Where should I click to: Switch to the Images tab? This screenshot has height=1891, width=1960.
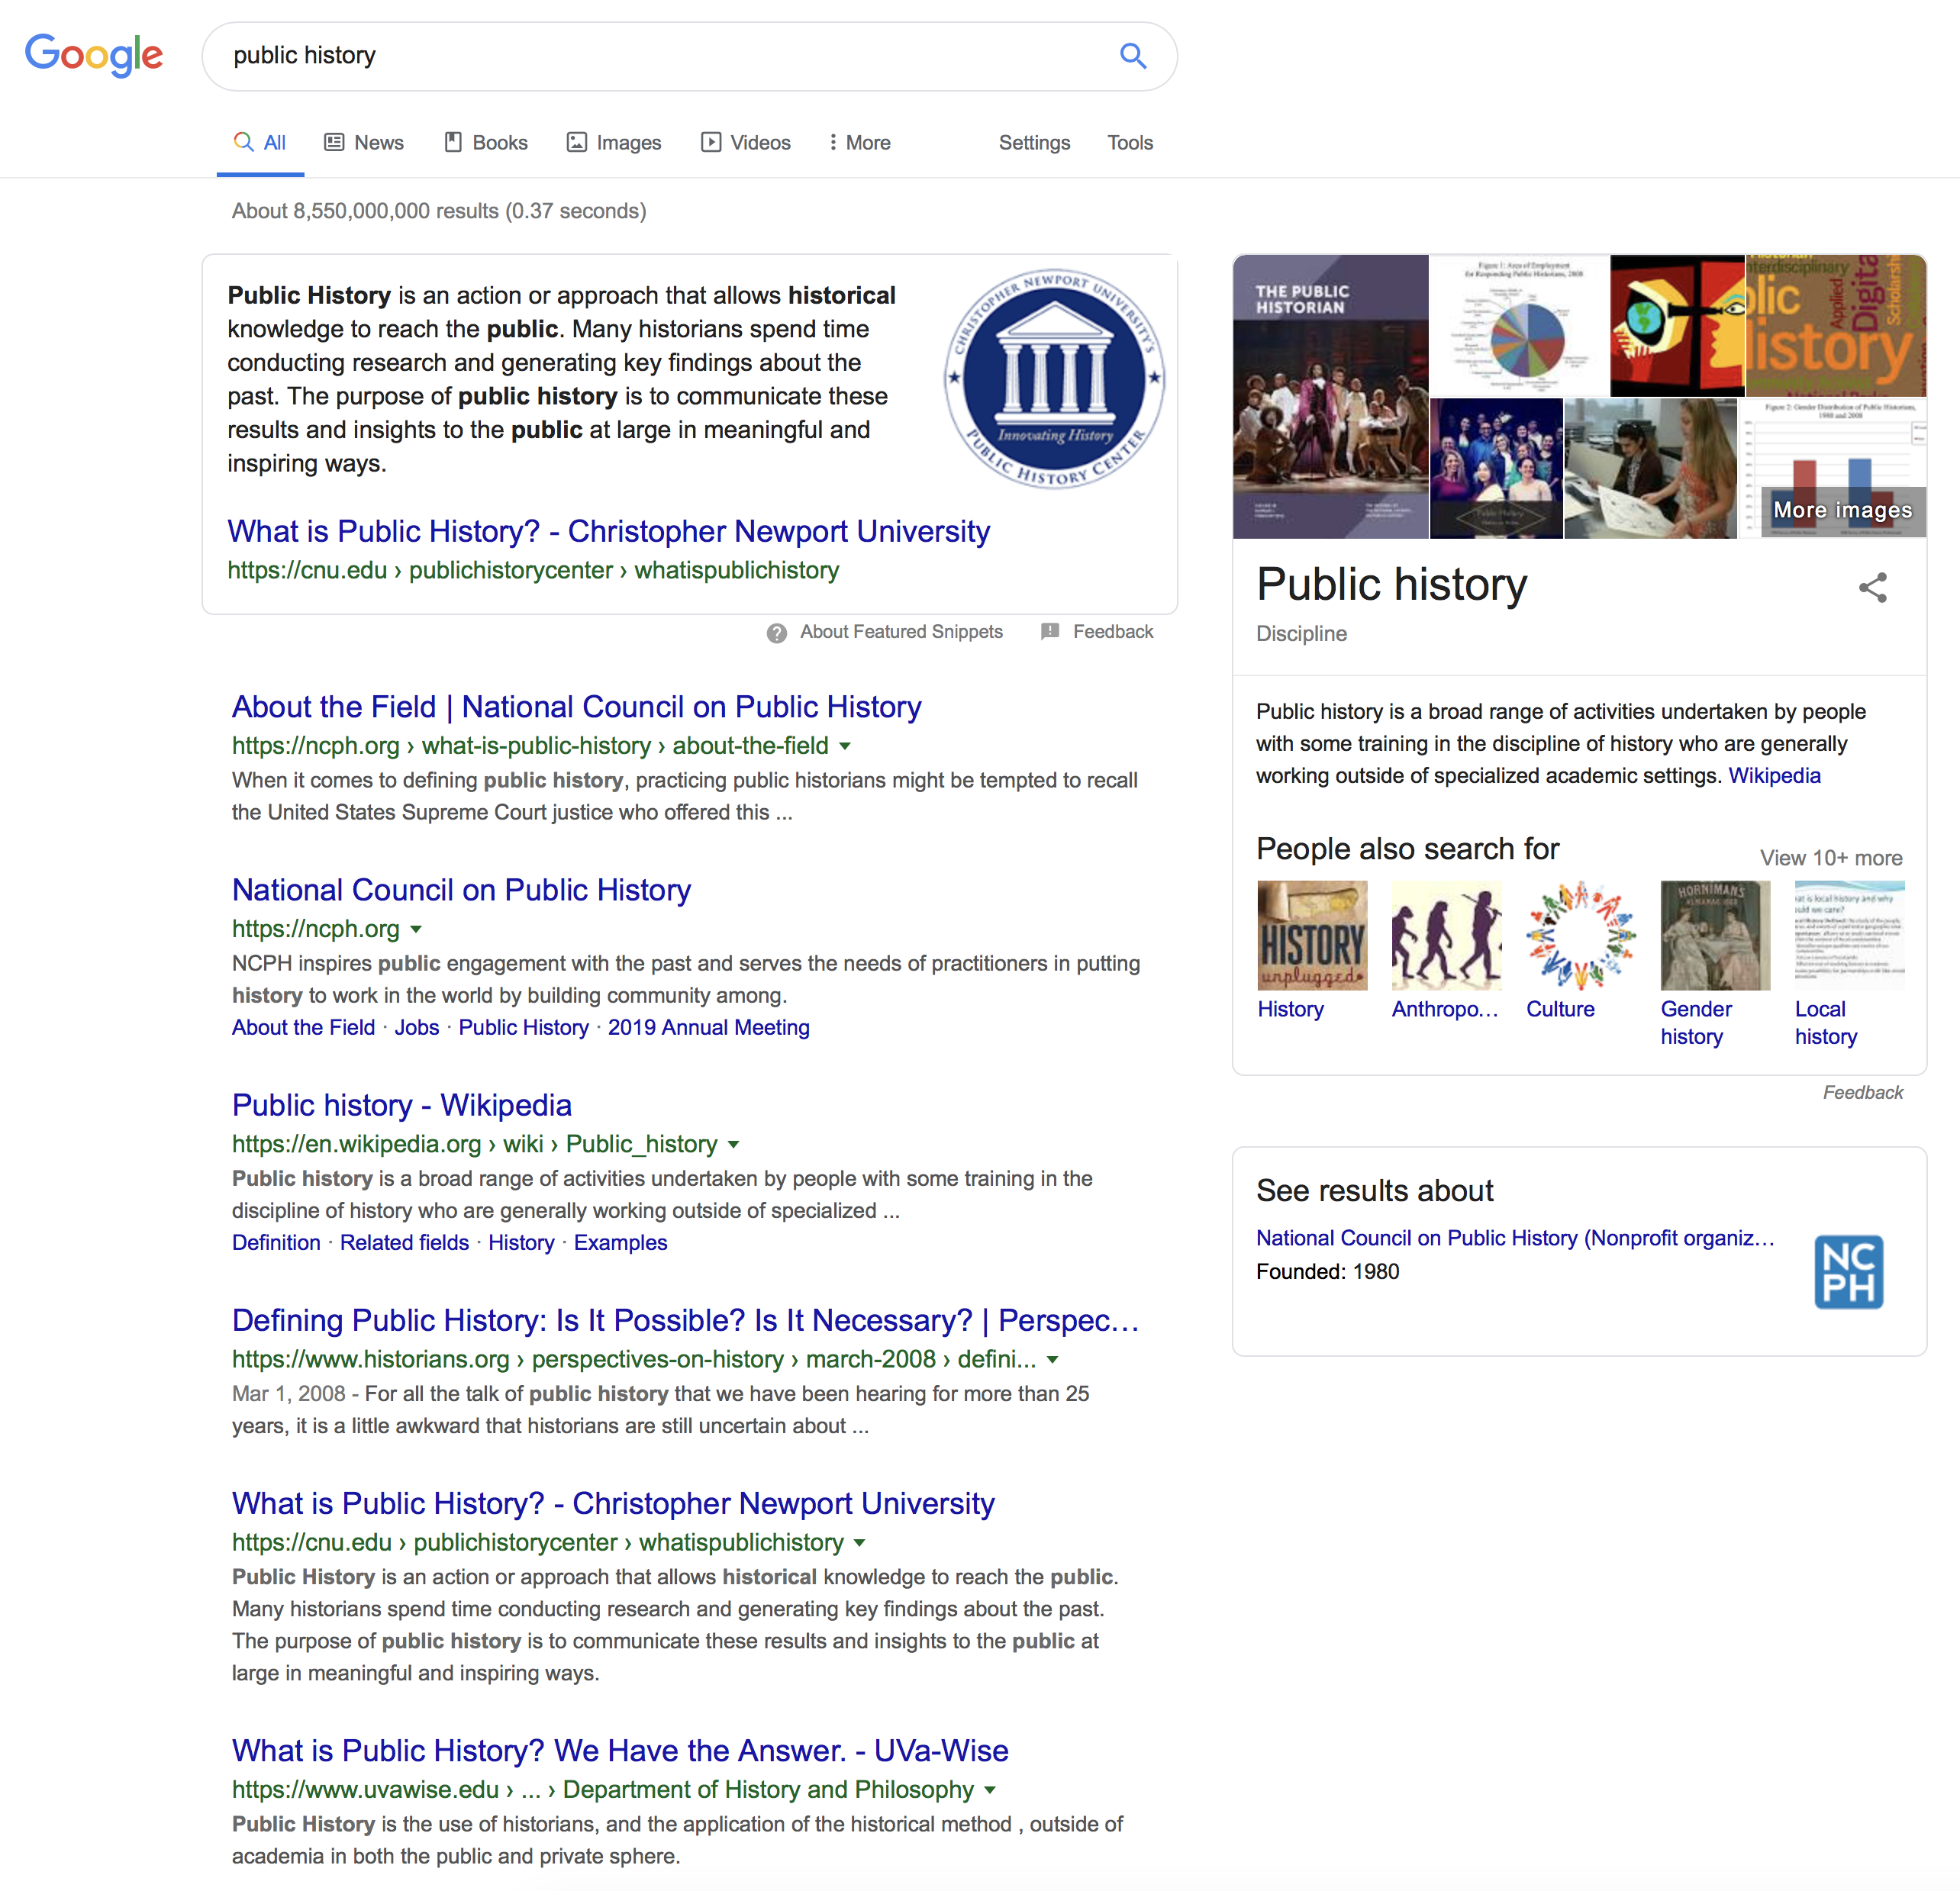pos(614,143)
